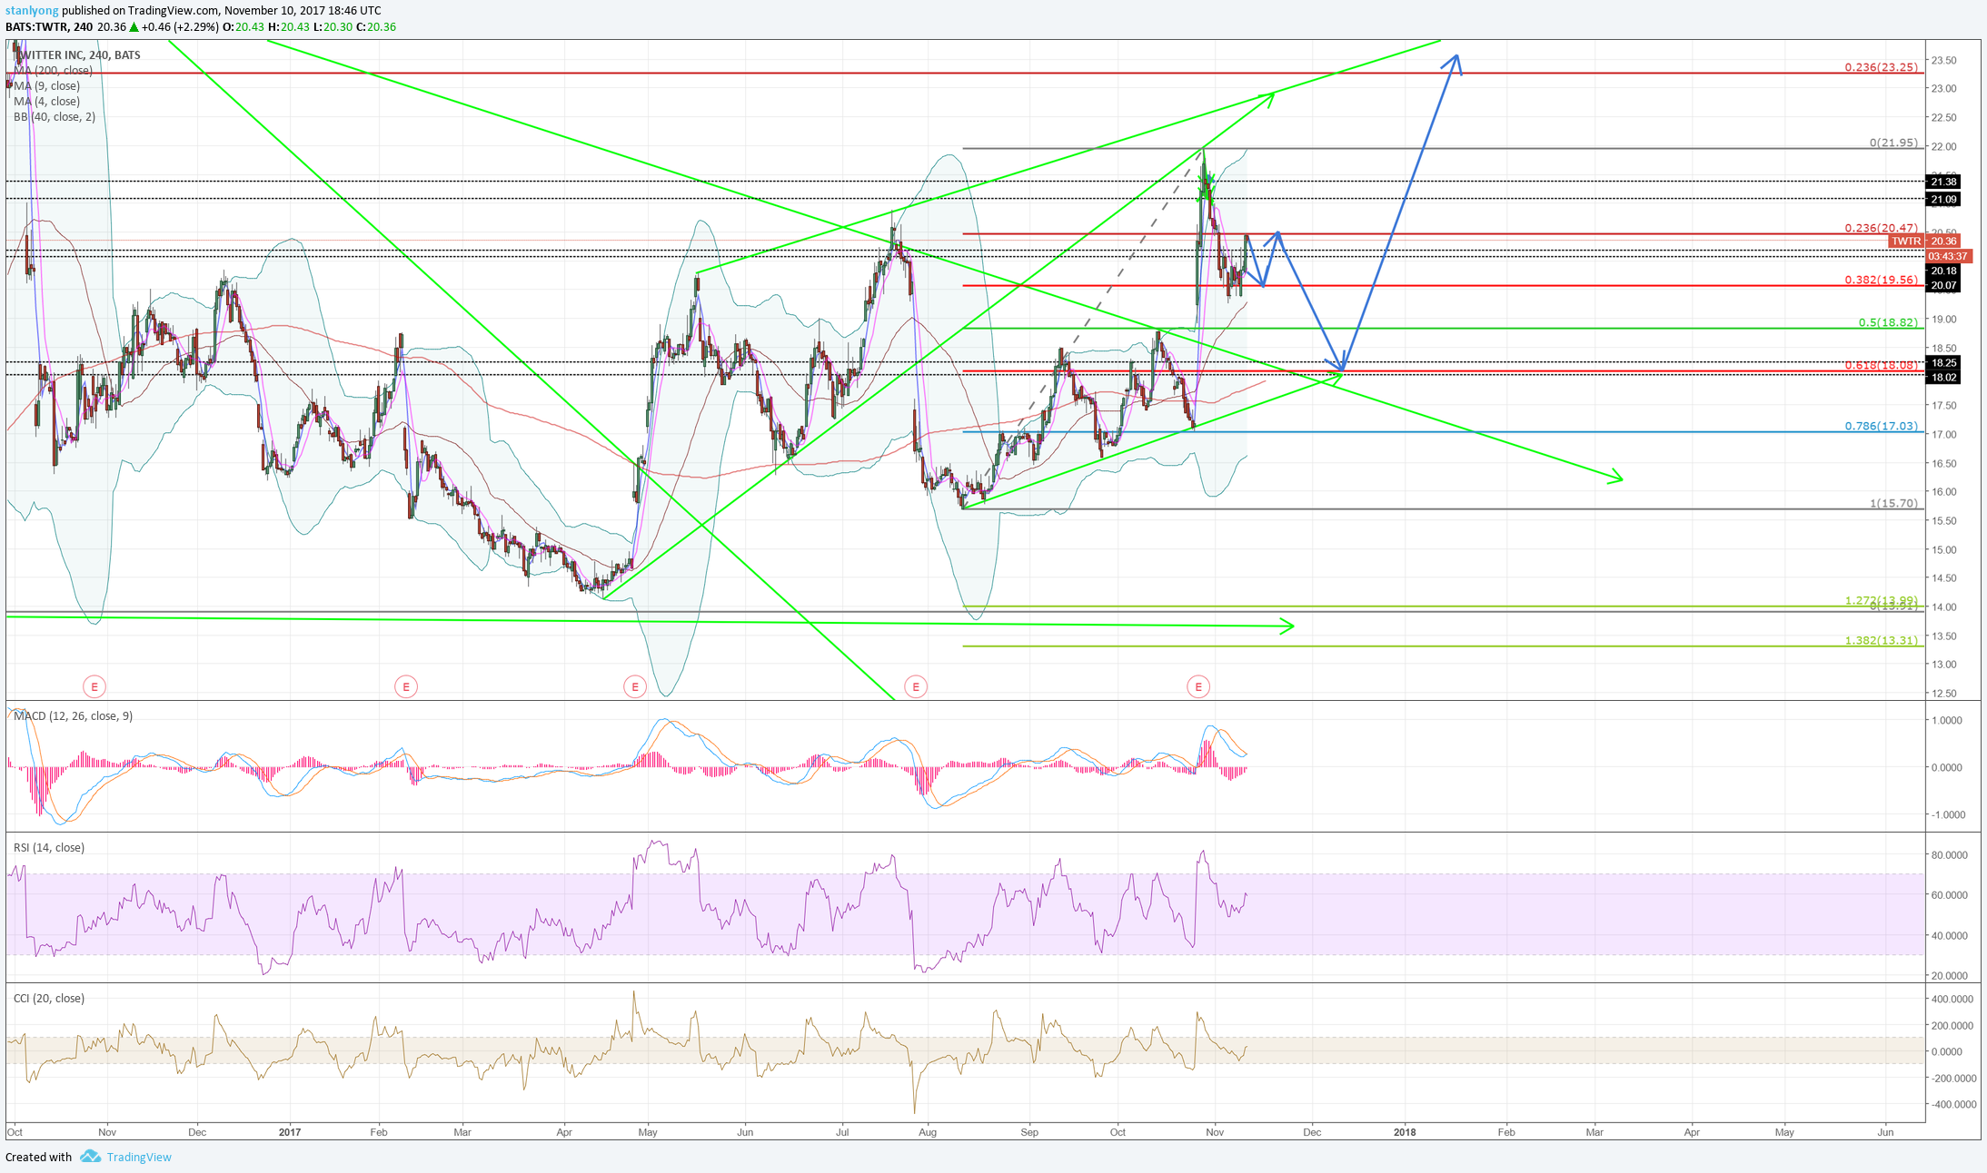Viewport: 1987px width, 1173px height.
Task: Click the 0.786(17.03) Fibonacci label
Action: (1881, 426)
